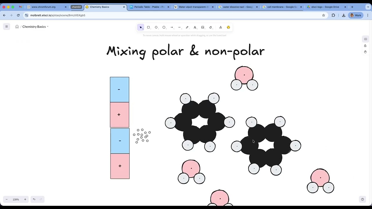
Task: Select the Eraser tool
Action: [x=210, y=27]
